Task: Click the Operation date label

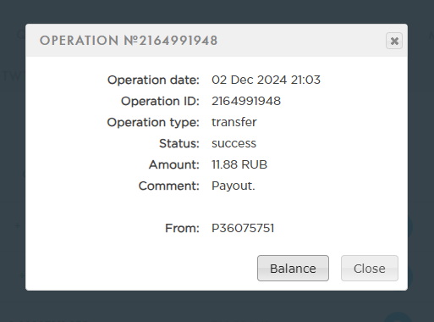Action: point(153,80)
